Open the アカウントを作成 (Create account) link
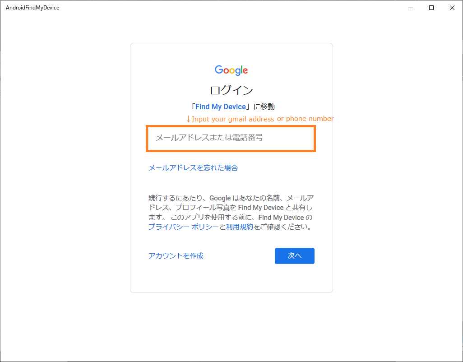Image resolution: width=463 pixels, height=362 pixels. [x=176, y=256]
